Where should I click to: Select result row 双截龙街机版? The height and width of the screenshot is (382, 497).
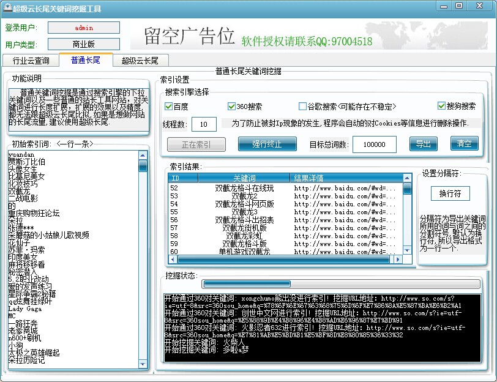coord(286,228)
